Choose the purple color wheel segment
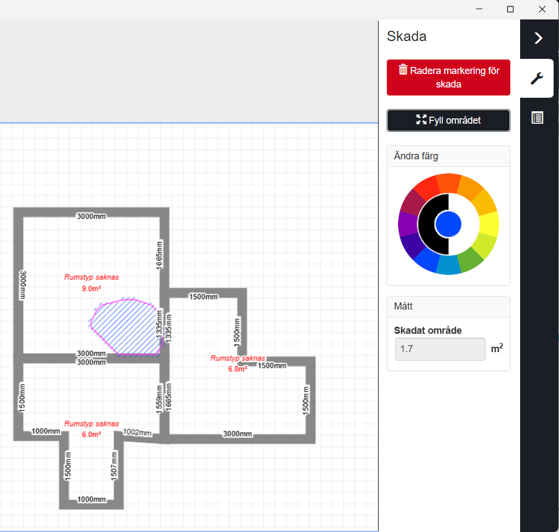559x532 pixels. pyautogui.click(x=408, y=224)
